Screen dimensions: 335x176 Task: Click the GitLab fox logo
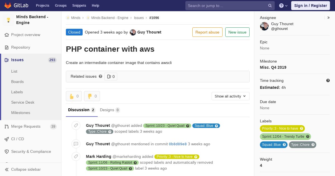click(x=8, y=5)
